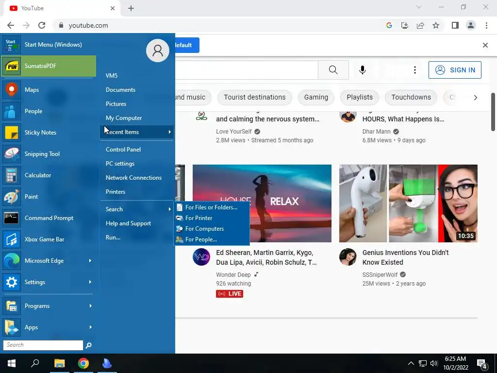Screen dimensions: 497x373
Task: Open the SSSniperWolf video thumbnail
Action: (x=408, y=203)
